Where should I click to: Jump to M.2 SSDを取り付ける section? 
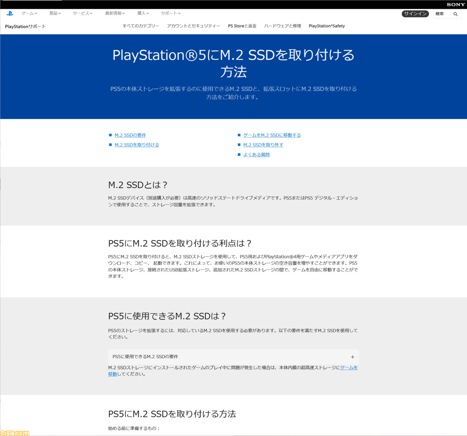coord(137,145)
